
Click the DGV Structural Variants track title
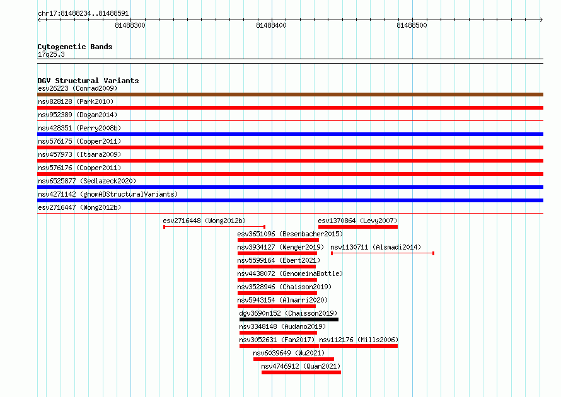(88, 81)
